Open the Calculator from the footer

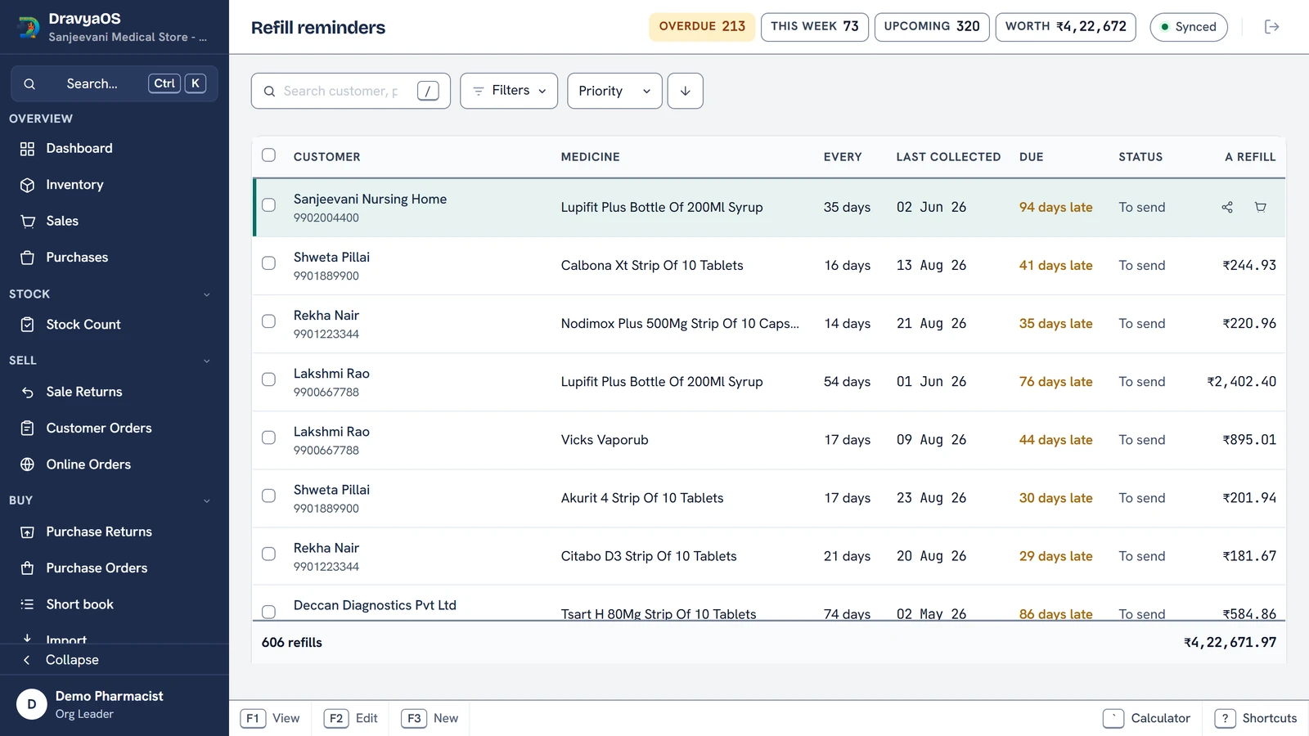point(1147,718)
